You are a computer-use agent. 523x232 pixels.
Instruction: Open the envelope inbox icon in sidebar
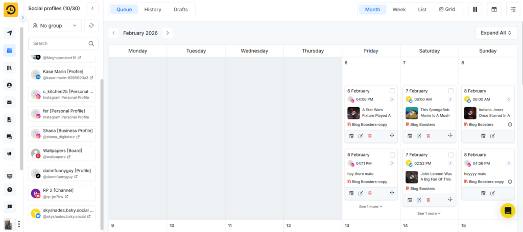[x=9, y=102]
